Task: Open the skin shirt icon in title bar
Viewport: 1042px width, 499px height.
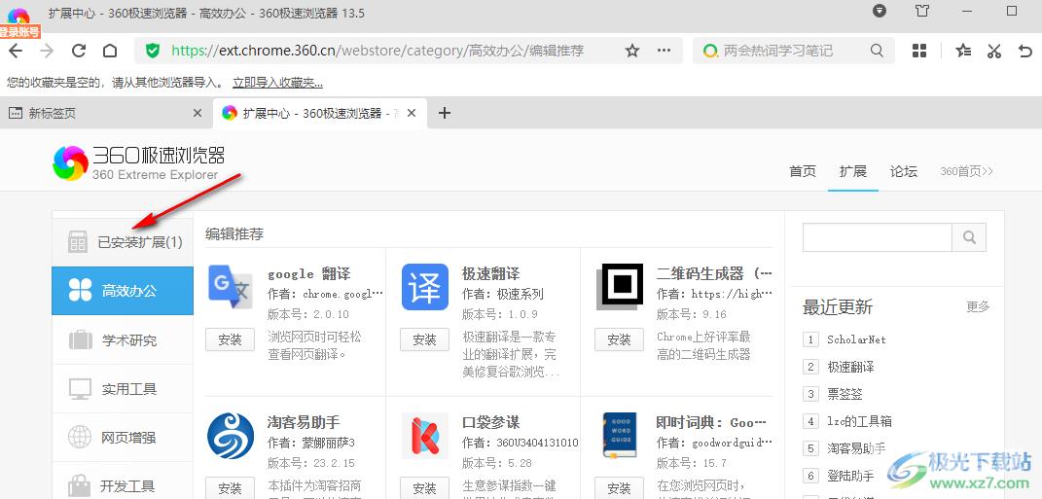Action: [921, 12]
